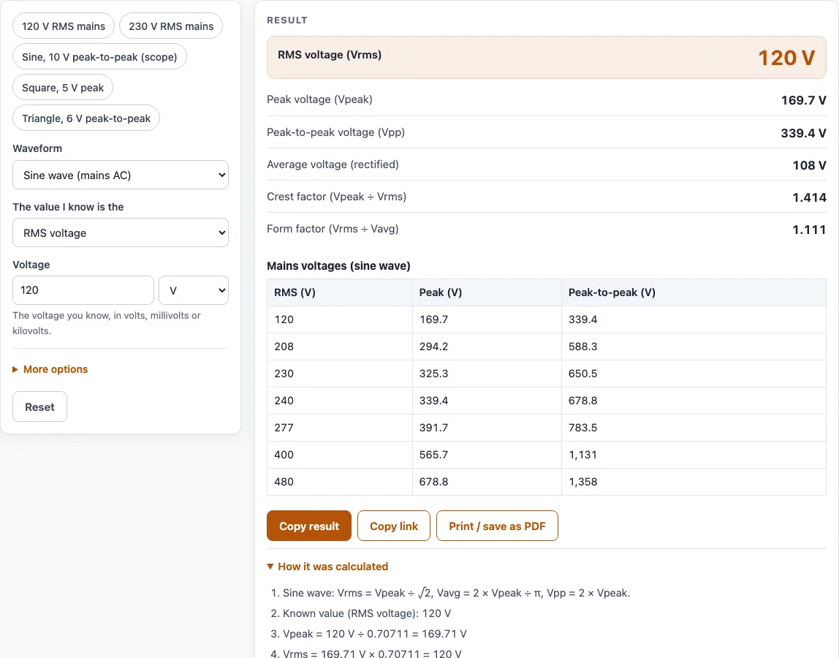839x658 pixels.
Task: Choose the 230 V RMS mains preset
Action: pos(171,26)
